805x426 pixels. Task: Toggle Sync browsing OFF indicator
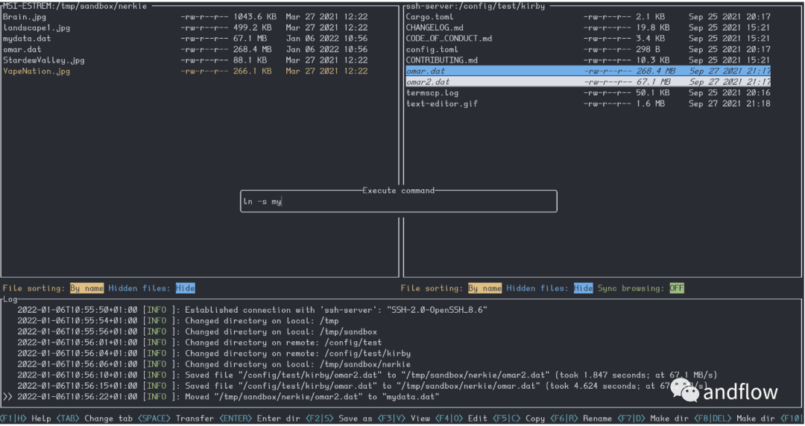pos(677,288)
